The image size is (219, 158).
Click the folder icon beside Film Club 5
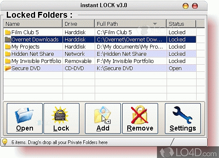tap(8, 32)
